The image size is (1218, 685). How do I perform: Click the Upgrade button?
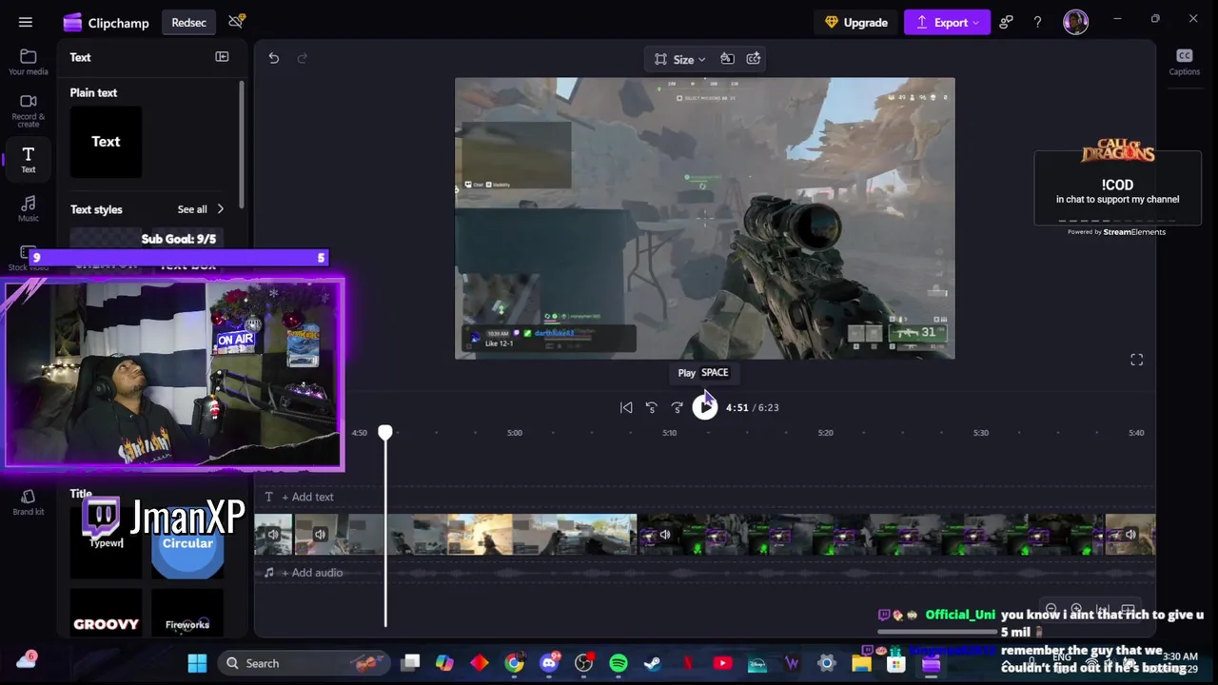(856, 23)
